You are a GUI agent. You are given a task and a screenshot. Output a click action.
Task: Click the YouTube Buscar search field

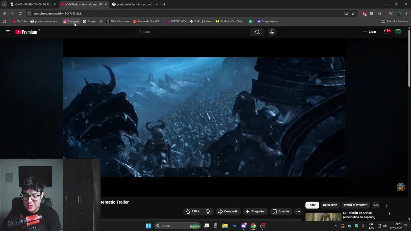click(x=194, y=32)
